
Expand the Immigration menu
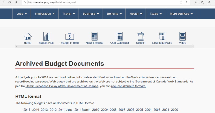pyautogui.click(x=45, y=14)
